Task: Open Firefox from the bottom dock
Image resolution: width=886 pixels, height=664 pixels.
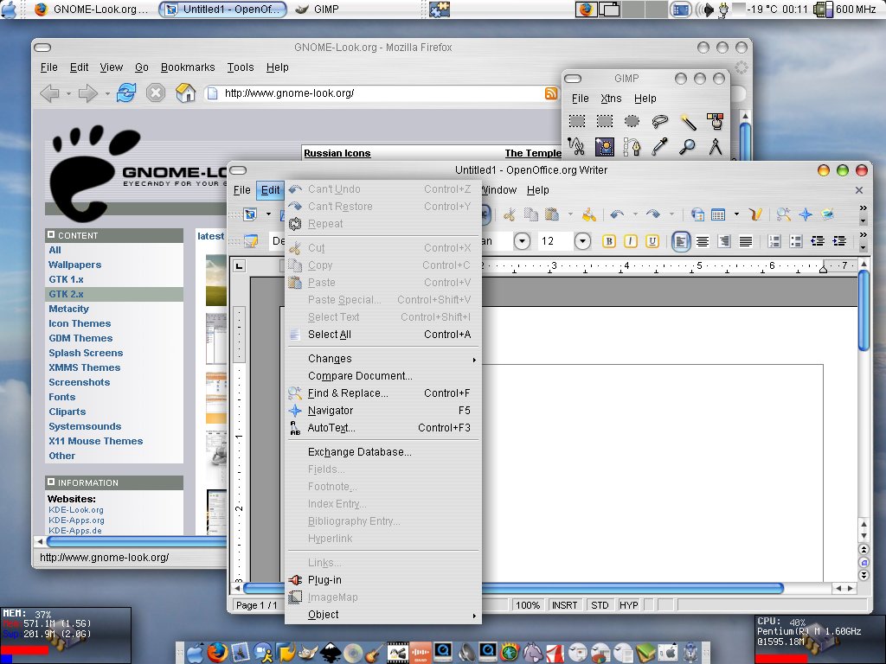Action: [x=217, y=653]
